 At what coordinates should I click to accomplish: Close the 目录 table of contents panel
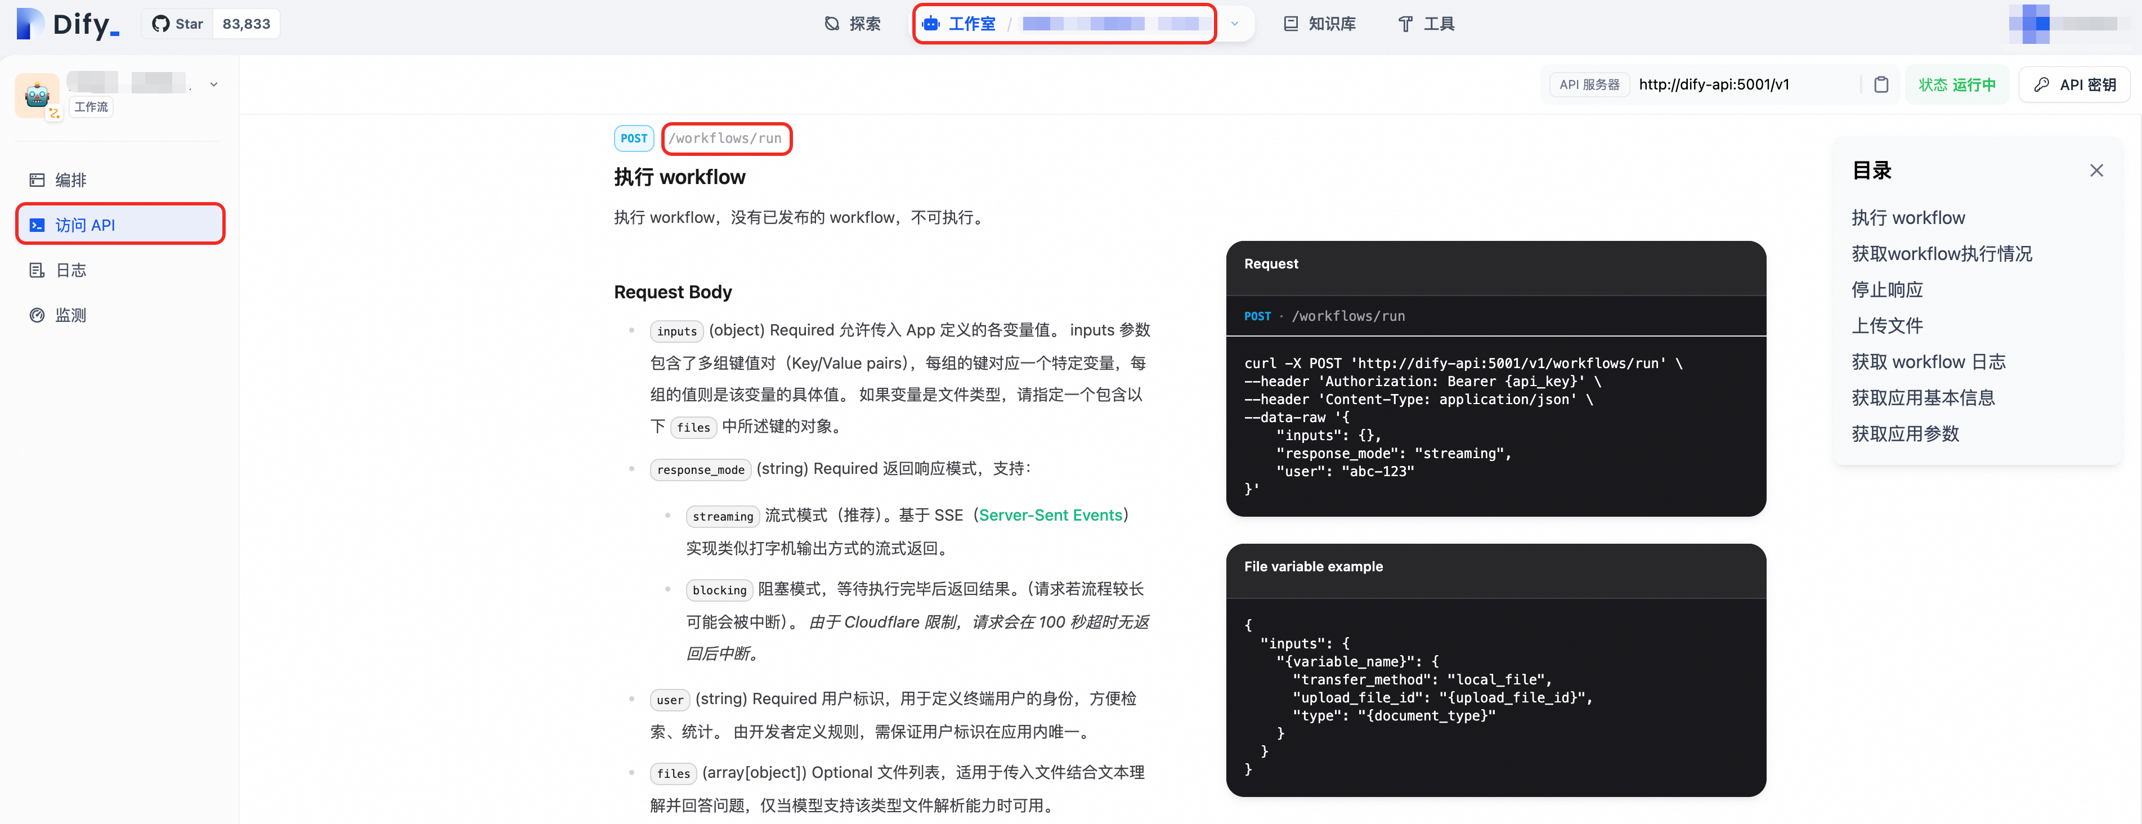click(x=2095, y=171)
